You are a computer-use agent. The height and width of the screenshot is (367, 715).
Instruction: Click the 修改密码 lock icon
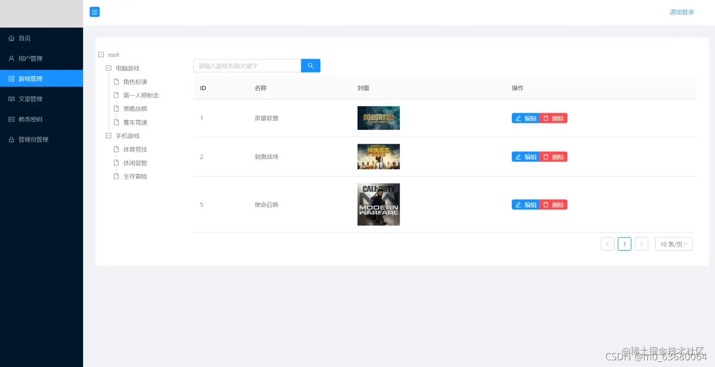pyautogui.click(x=11, y=119)
